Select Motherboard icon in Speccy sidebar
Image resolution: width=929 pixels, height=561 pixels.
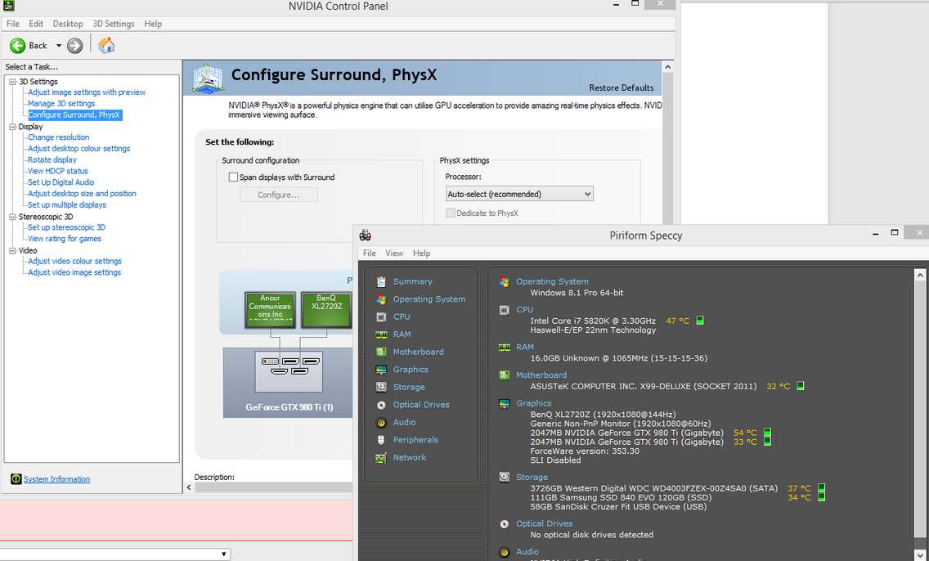click(x=382, y=352)
